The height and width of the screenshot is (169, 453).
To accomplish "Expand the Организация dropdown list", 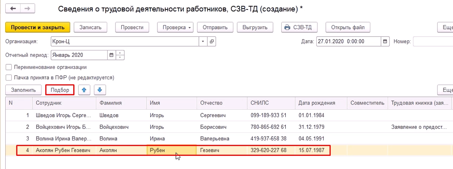I will 203,41.
